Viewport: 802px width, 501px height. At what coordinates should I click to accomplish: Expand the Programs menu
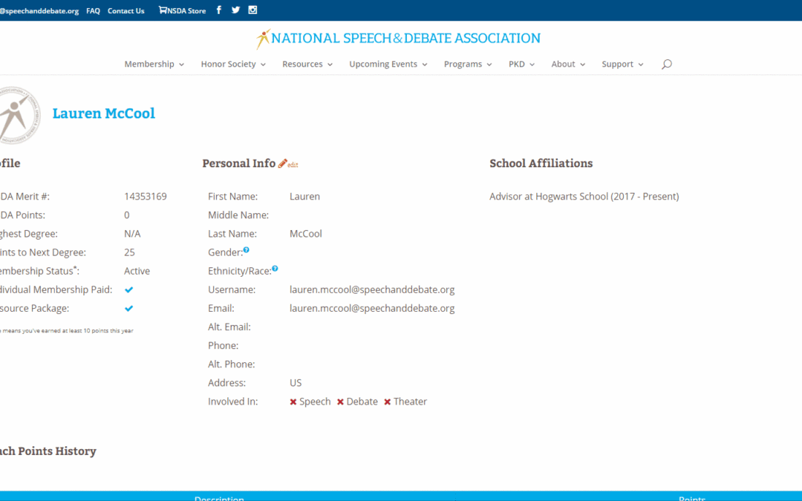[x=468, y=65]
